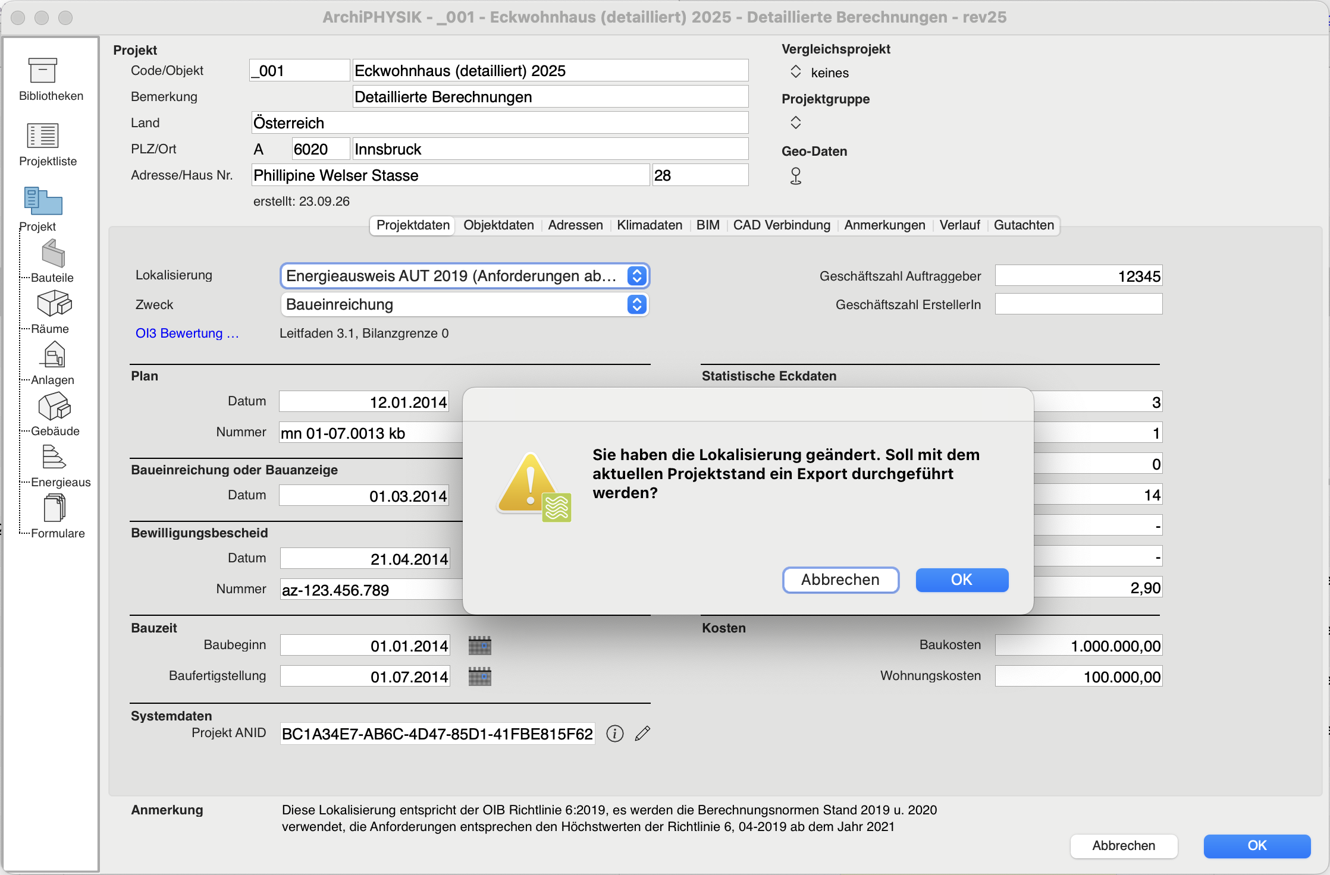Open the Gebäude building icon
The width and height of the screenshot is (1330, 875).
54,406
